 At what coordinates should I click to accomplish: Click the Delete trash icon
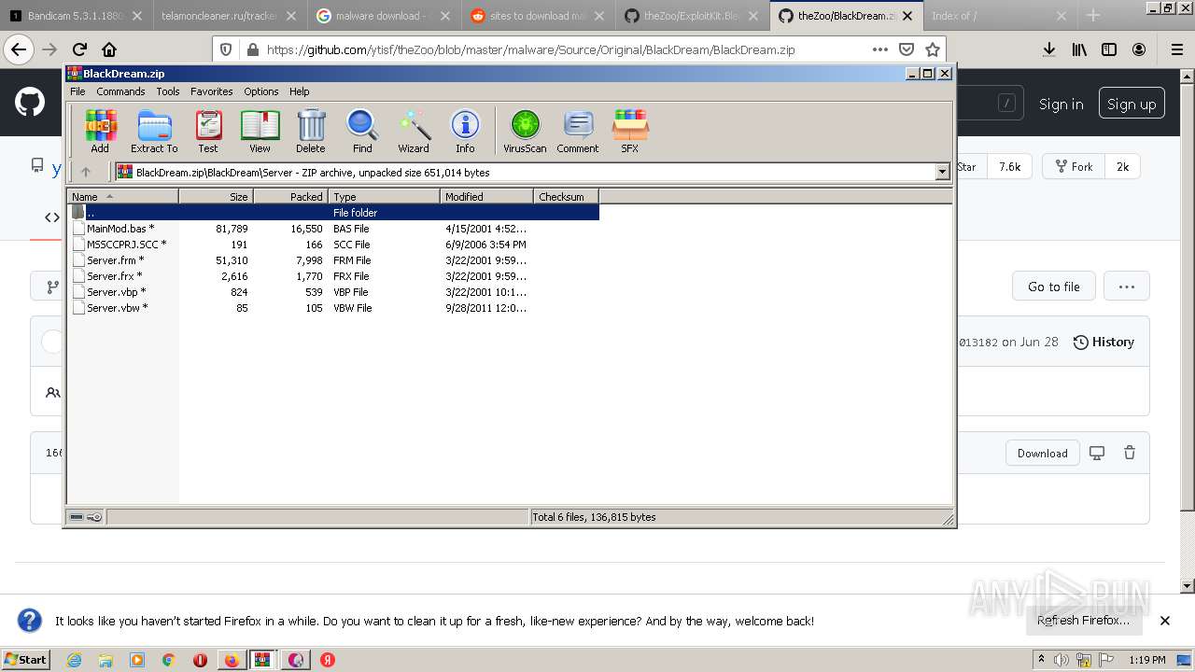(x=311, y=131)
